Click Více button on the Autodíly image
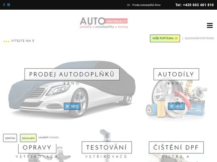 point(176,106)
